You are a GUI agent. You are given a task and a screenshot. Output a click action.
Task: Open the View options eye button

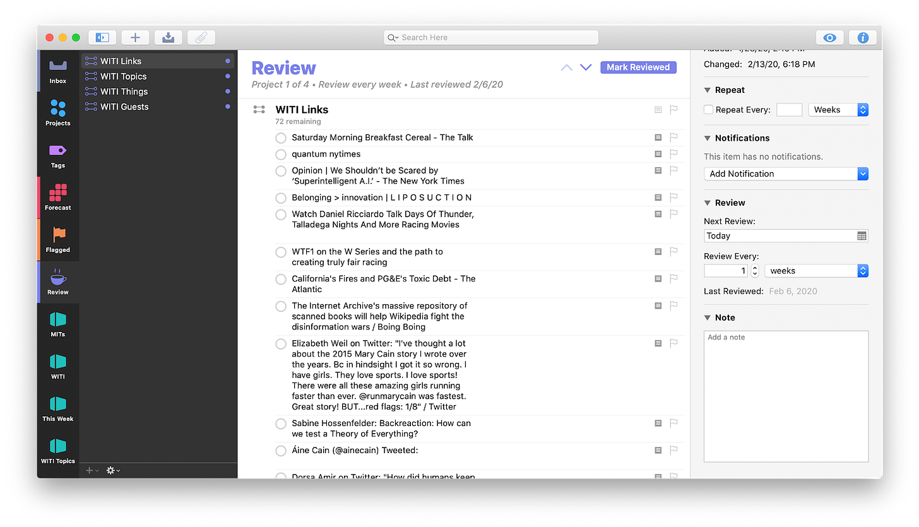click(830, 37)
